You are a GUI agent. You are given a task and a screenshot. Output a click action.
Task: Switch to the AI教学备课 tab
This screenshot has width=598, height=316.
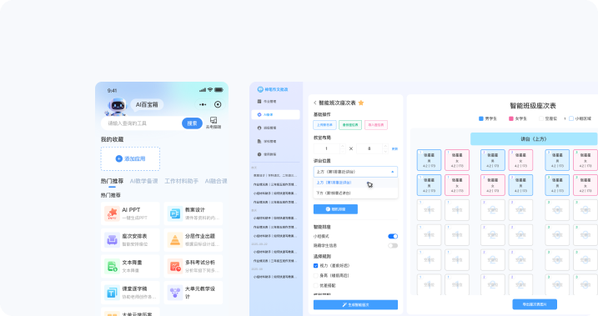[x=143, y=181]
